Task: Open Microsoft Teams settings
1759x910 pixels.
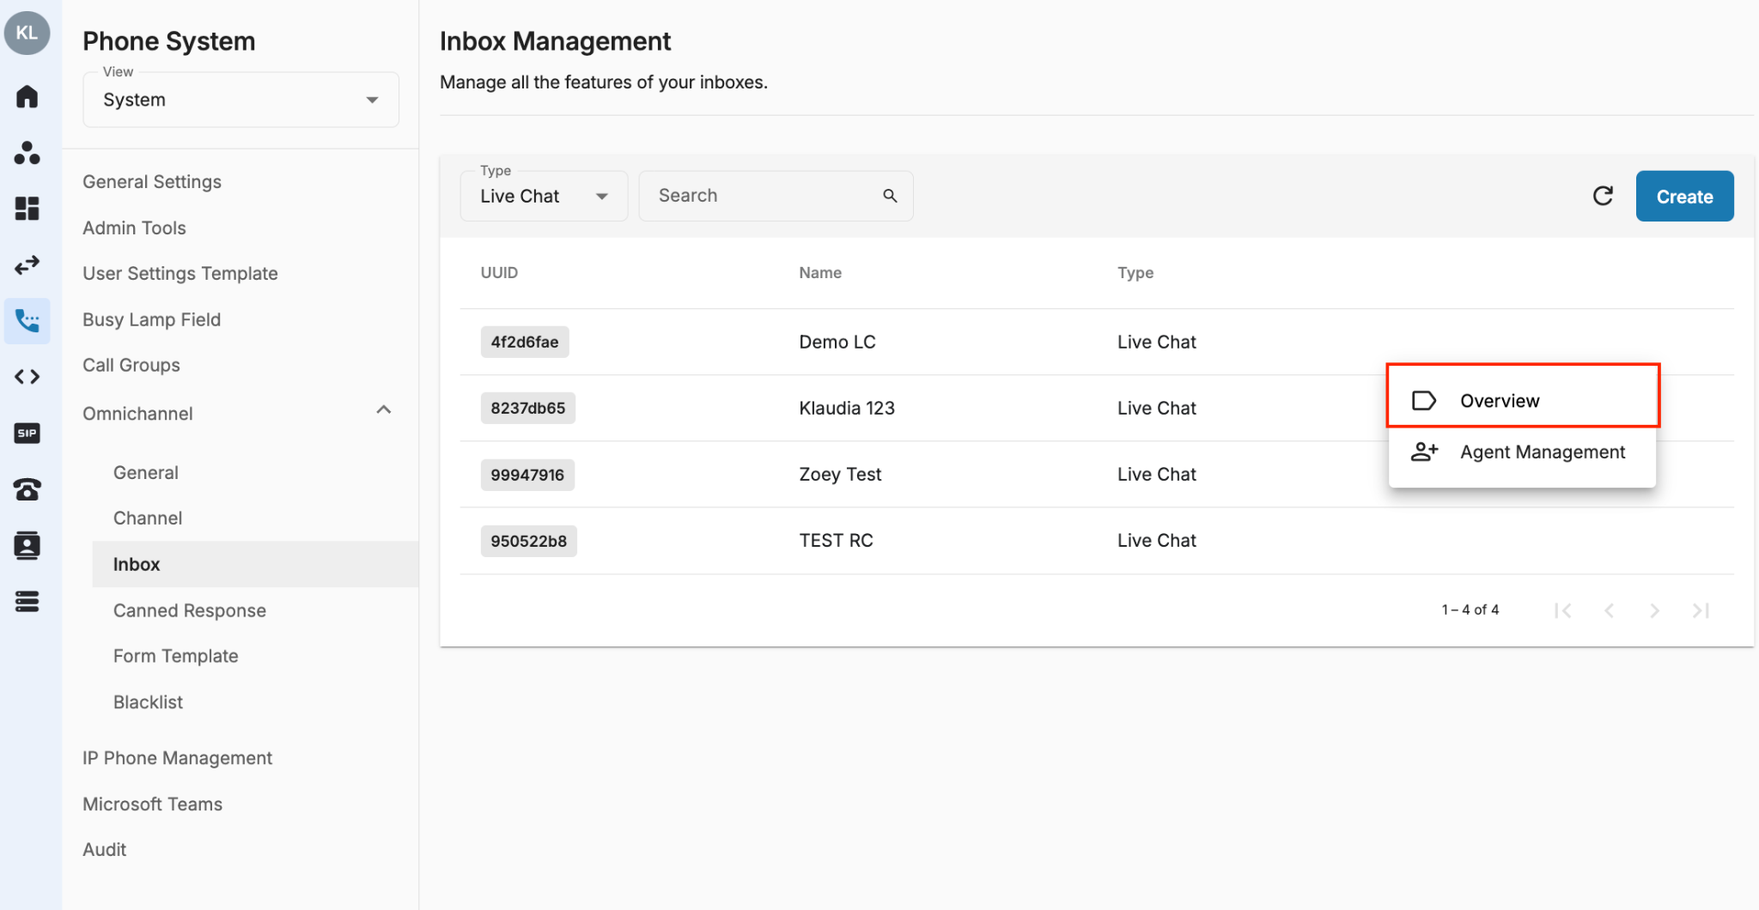Action: [152, 804]
